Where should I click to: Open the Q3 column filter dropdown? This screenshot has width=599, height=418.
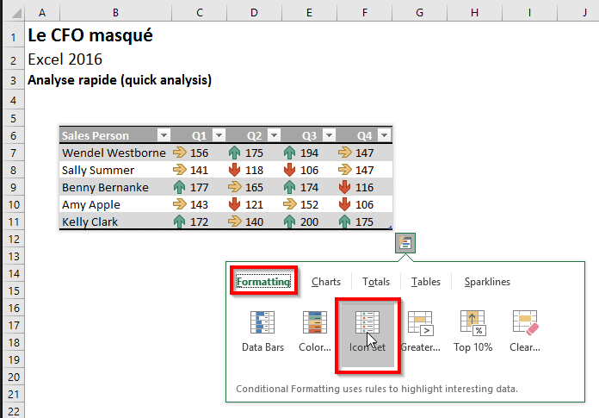329,135
